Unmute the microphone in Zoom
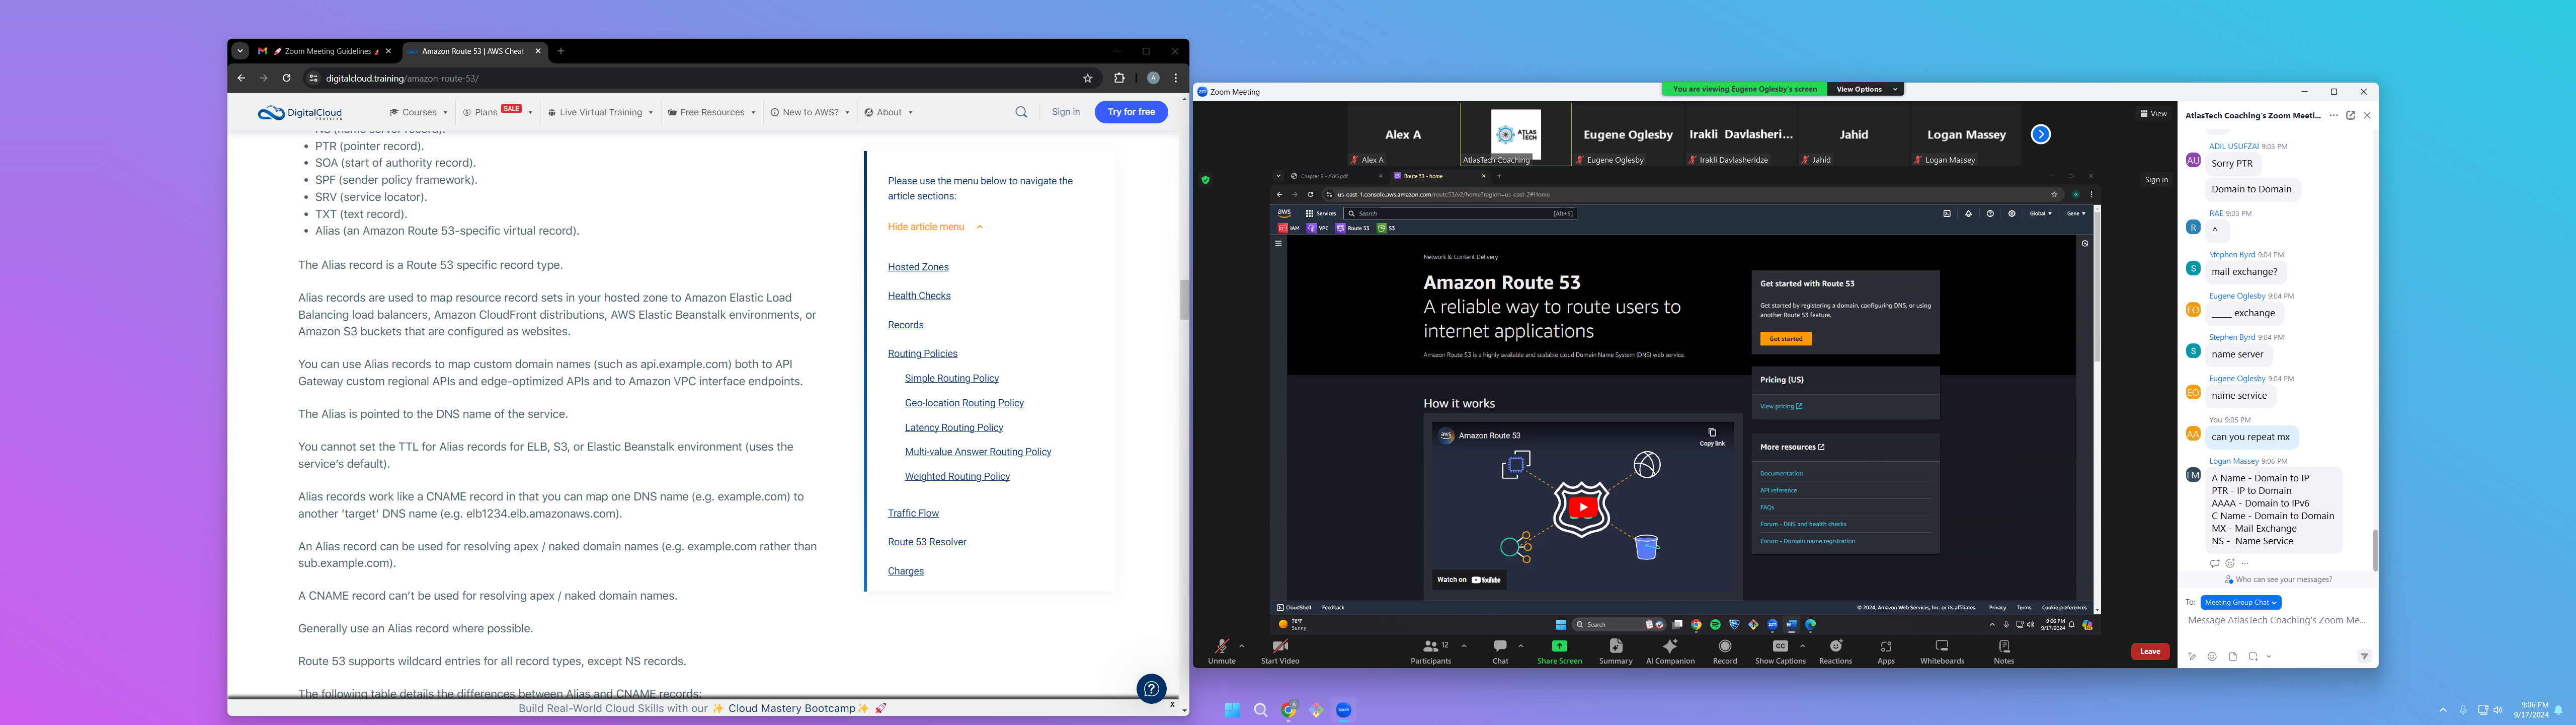Image resolution: width=2576 pixels, height=725 pixels. [x=1221, y=647]
